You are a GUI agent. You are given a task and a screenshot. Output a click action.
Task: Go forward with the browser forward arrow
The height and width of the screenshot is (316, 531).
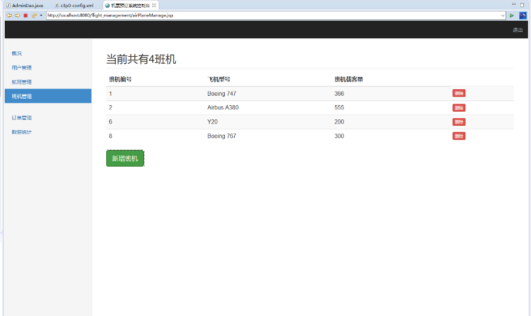[17, 15]
